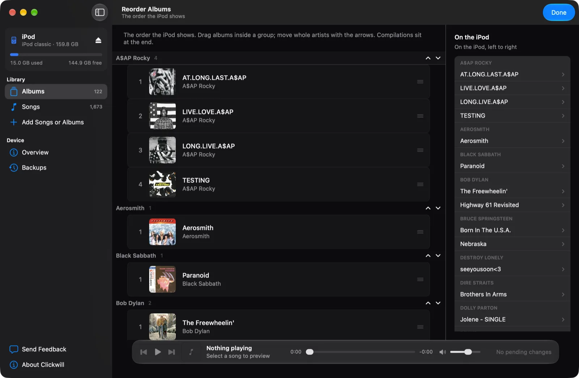Viewport: 579px width, 378px height.
Task: Click the drag handle for AT.LONG.LAST.A$AP
Action: click(420, 82)
